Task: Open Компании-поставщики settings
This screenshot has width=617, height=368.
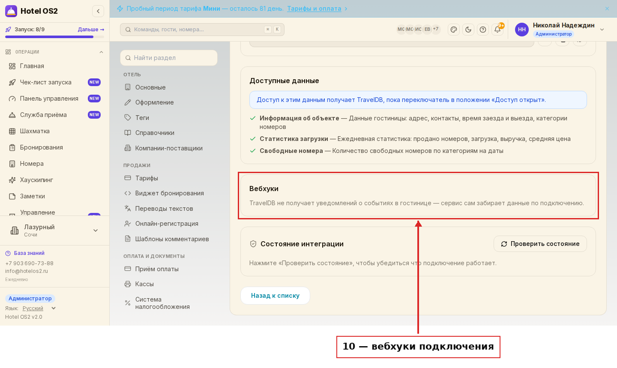Action: pyautogui.click(x=169, y=148)
